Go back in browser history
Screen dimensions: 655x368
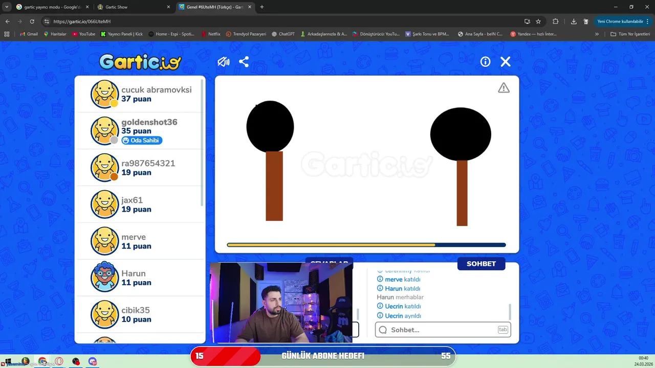(x=7, y=21)
